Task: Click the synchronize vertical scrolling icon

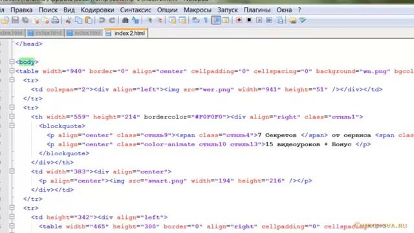Action: click(x=173, y=20)
